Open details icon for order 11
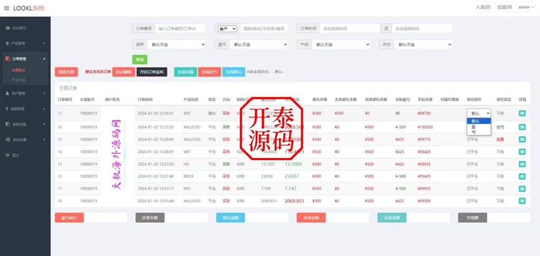The height and width of the screenshot is (256, 540). [x=522, y=189]
